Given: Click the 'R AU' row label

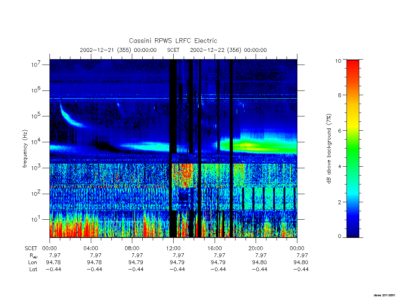Looking at the screenshot, I should (x=33, y=256).
